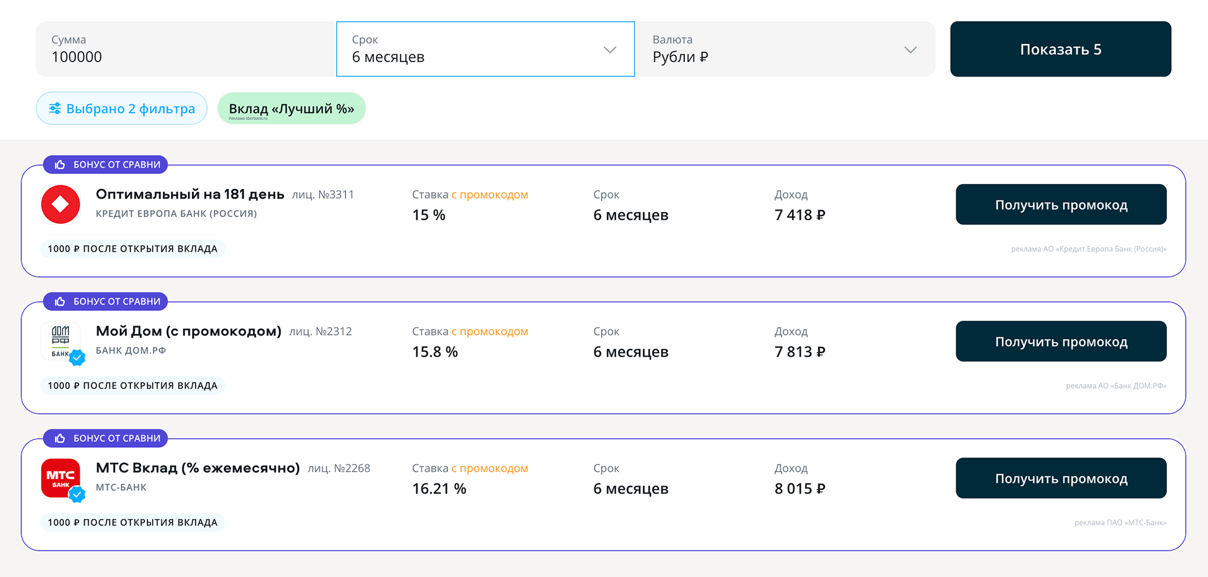Click the Банк ДОМ.РФ logo
The width and height of the screenshot is (1208, 577).
point(60,341)
